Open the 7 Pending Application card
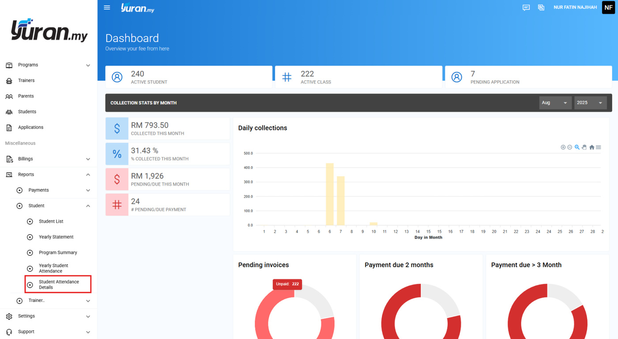The image size is (618, 339). (528, 77)
